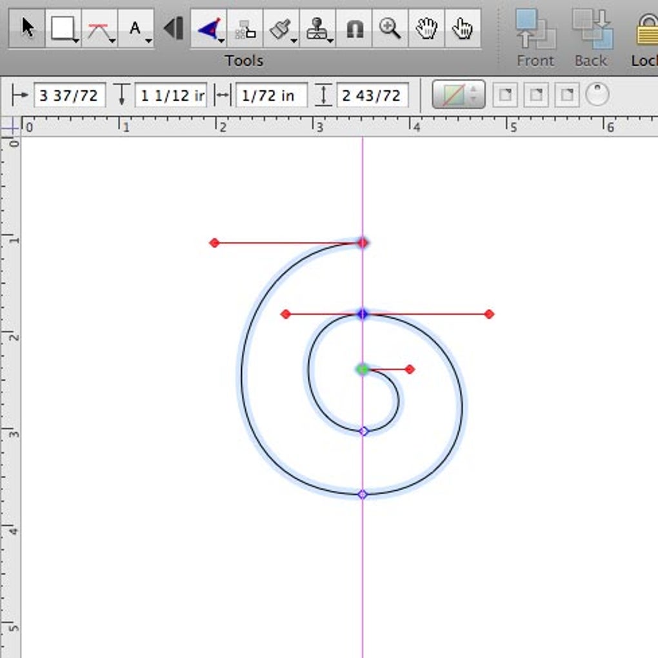Image resolution: width=658 pixels, height=658 pixels.
Task: Activate the magnet snap tool
Action: coord(354,28)
